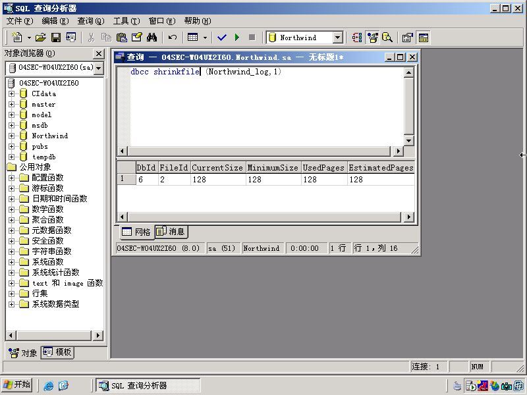Open the 窗口(W) menu
Image resolution: width=527 pixels, height=395 pixels.
[x=162, y=21]
